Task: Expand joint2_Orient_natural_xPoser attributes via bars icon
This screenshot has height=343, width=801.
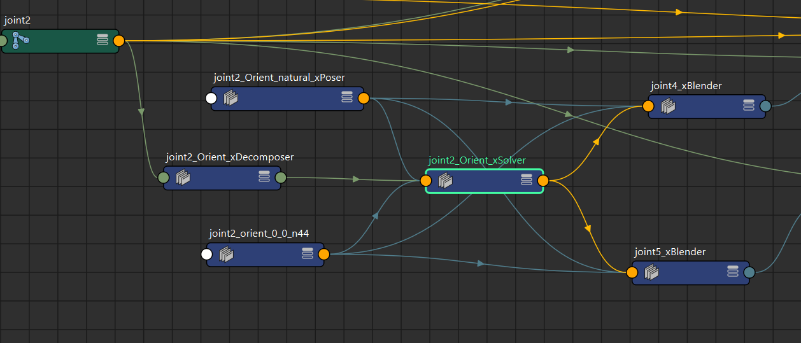Action: pyautogui.click(x=347, y=97)
